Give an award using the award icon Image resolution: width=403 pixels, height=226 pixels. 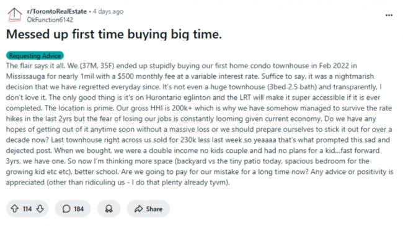[108, 209]
